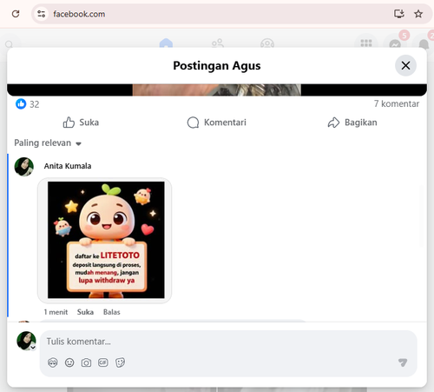Close the Postingan Agus dialog
The width and height of the screenshot is (434, 392).
405,65
